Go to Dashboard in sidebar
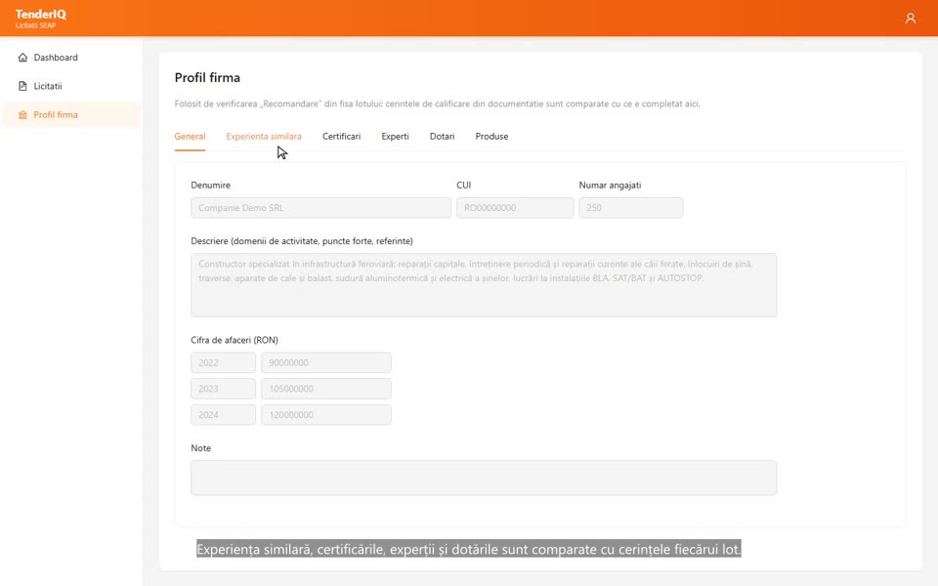Viewport: 938px width, 586px height. (71, 58)
